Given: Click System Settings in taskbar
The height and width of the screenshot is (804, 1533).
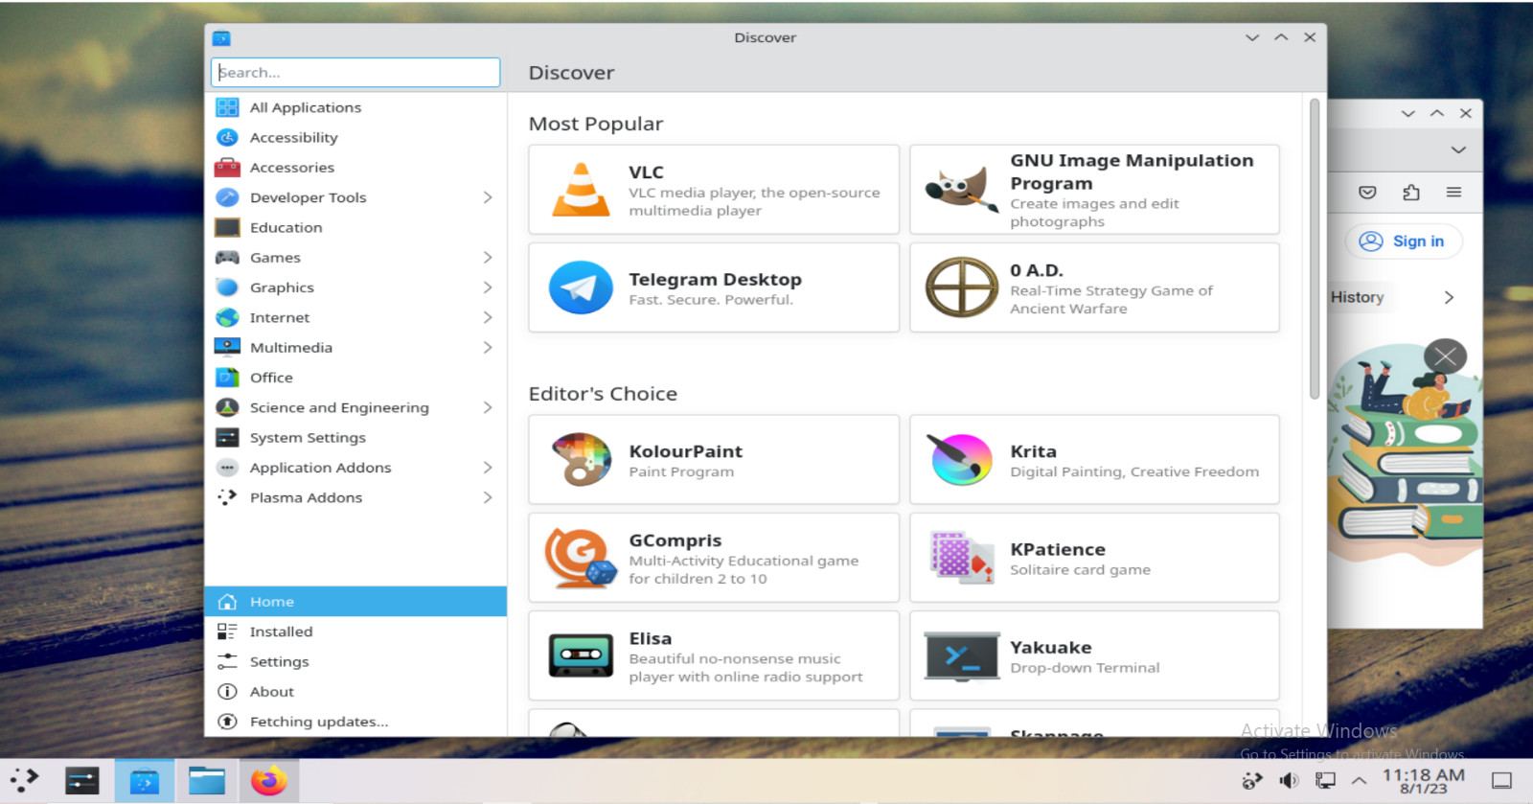Looking at the screenshot, I should (82, 781).
